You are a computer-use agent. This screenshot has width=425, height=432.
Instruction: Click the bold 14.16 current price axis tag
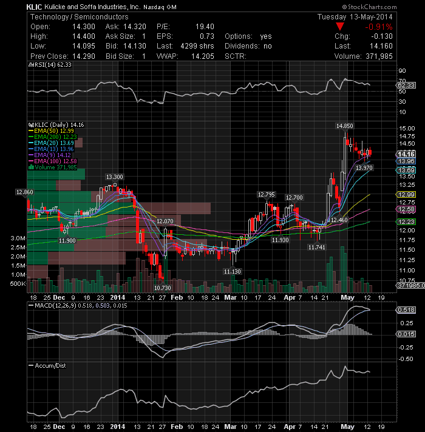[406, 154]
